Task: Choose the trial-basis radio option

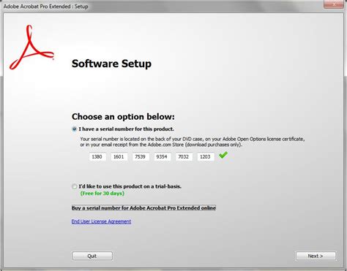Action: [x=75, y=186]
